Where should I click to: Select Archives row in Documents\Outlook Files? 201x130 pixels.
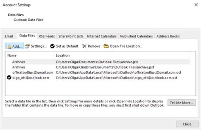coord(98,62)
